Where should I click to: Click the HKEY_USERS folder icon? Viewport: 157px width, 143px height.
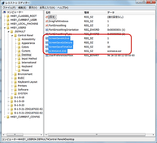[x=8, y=27]
